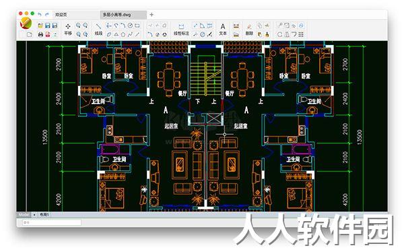This screenshot has width=404, height=252.
Task: Click the blue floppy-disk save icon
Action: (47, 26)
